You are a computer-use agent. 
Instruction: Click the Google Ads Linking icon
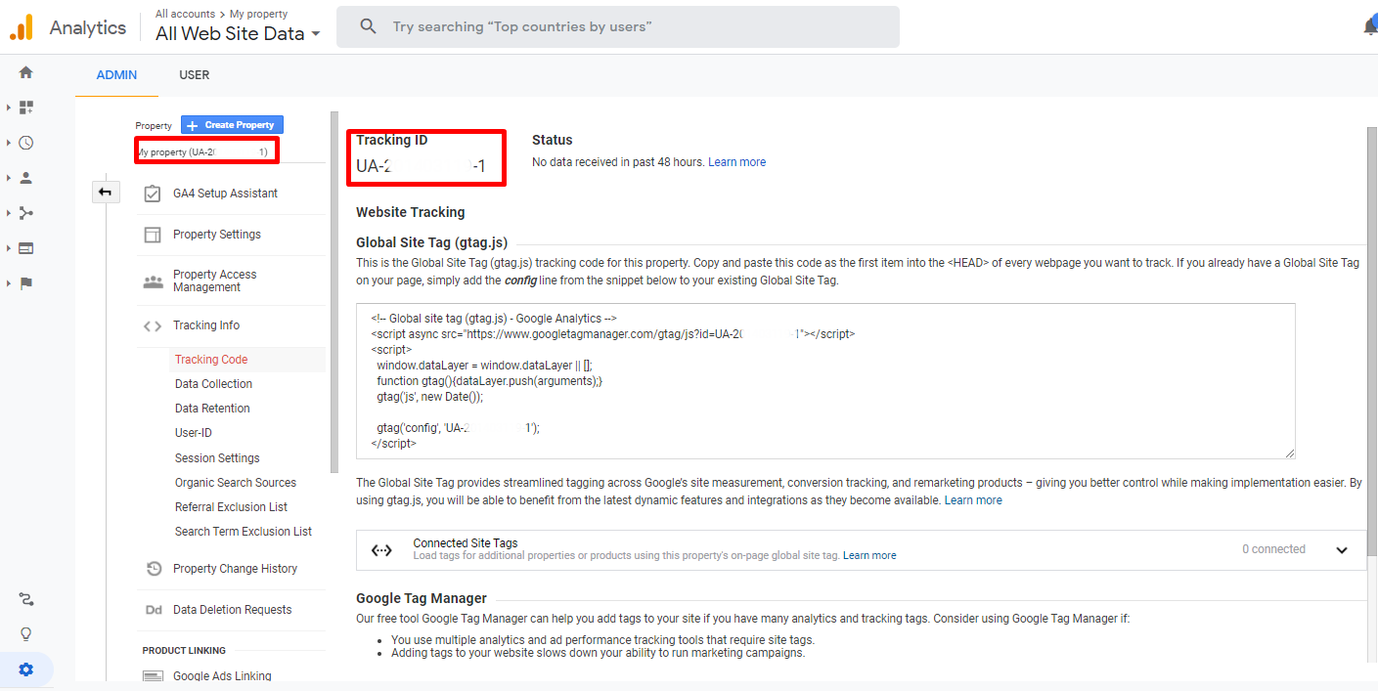click(153, 675)
